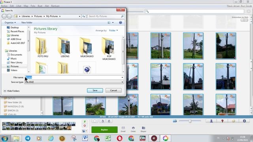Viewport: 253px width, 142px height.
Task: Switch to Picasa on the taskbar
Action: tap(165, 138)
